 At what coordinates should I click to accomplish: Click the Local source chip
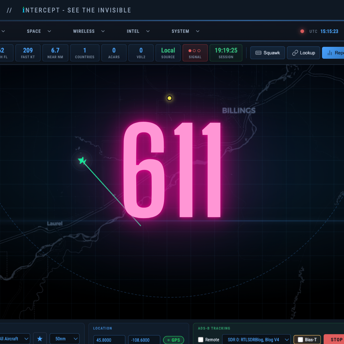tap(168, 53)
